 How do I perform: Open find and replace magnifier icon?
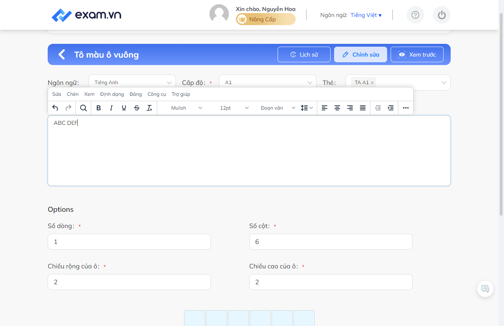click(x=83, y=108)
